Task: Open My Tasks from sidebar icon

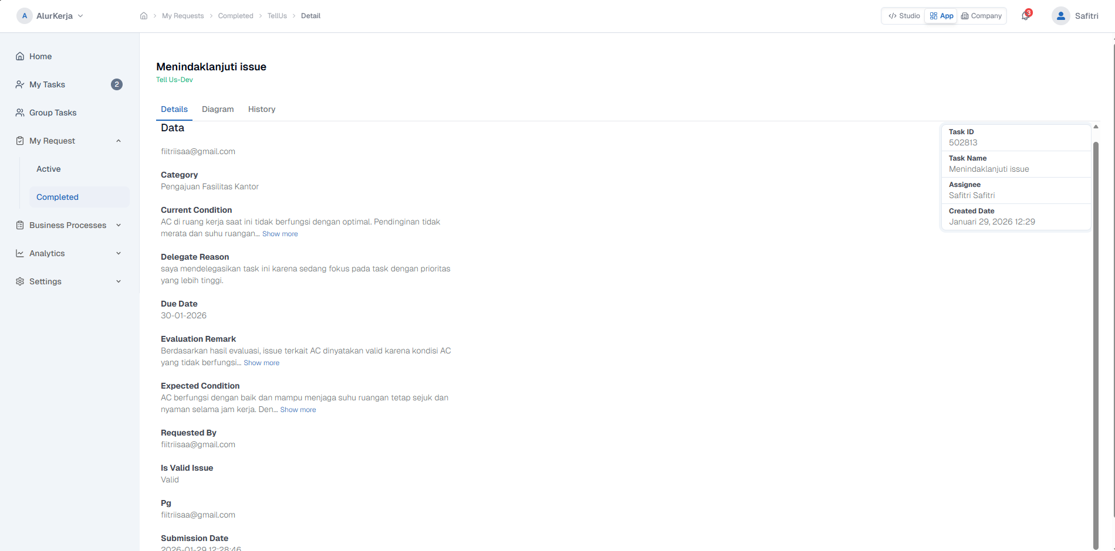Action: [20, 84]
